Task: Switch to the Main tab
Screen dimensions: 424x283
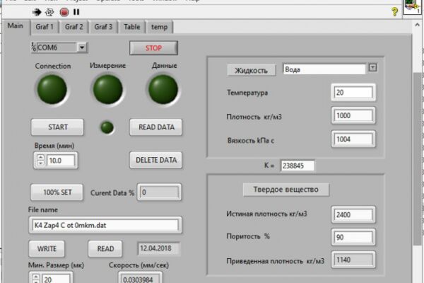Action: (16, 26)
